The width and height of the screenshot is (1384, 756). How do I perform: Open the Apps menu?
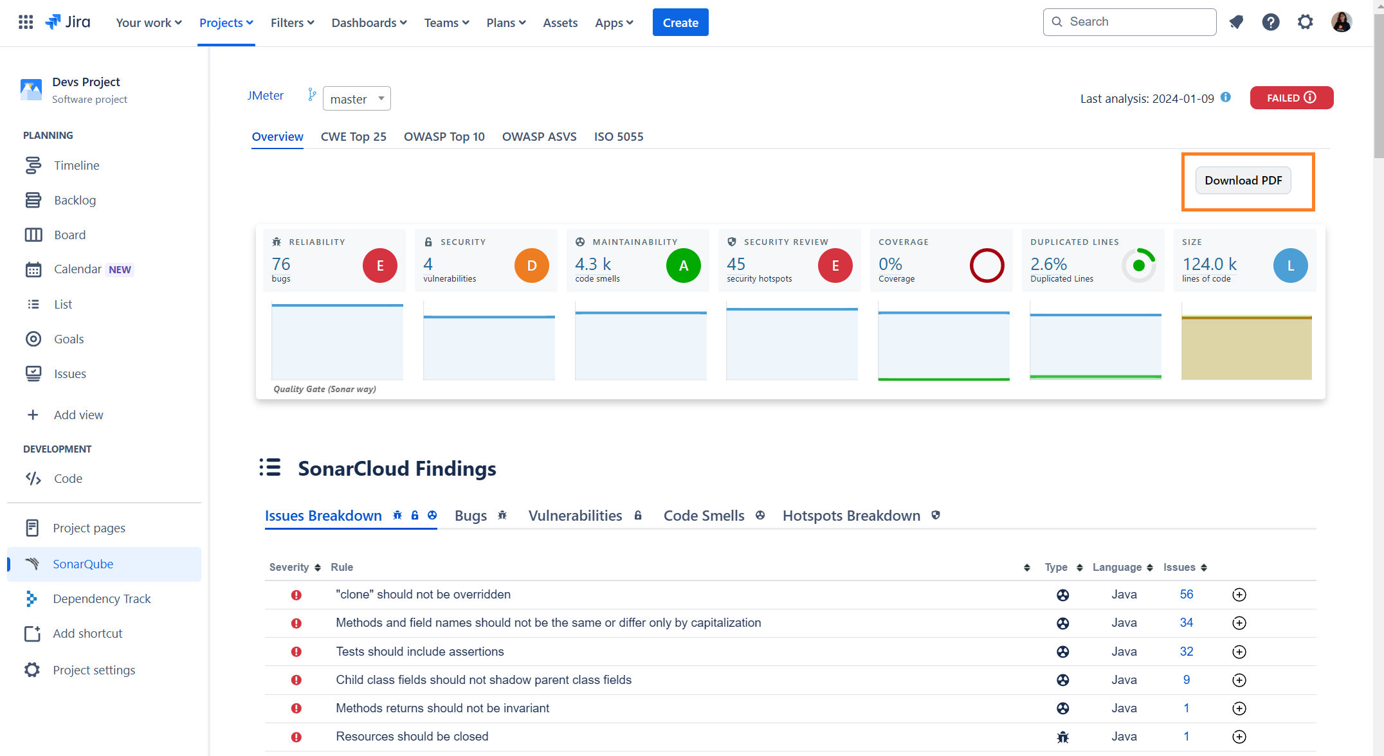[614, 22]
